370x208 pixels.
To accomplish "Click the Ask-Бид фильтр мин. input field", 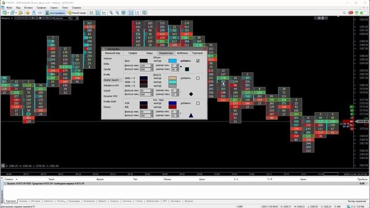I will (x=145, y=112).
